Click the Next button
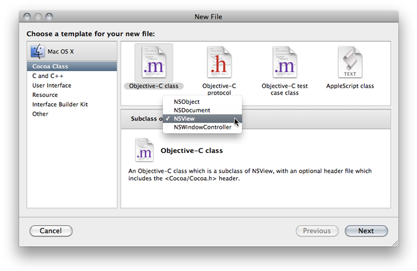 coord(366,231)
